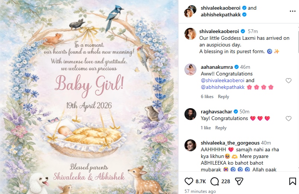Image resolution: width=299 pixels, height=194 pixels.
Task: Reply to raghavsachar's comment
Action: (221, 128)
